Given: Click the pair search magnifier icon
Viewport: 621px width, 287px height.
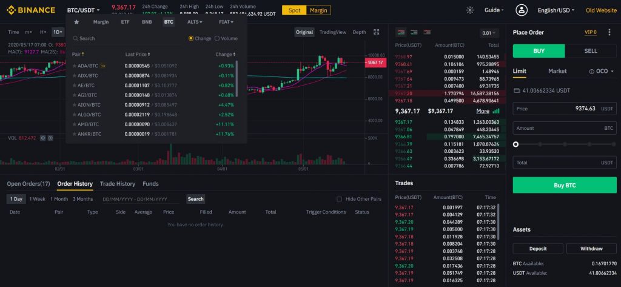Looking at the screenshot, I should [x=75, y=38].
